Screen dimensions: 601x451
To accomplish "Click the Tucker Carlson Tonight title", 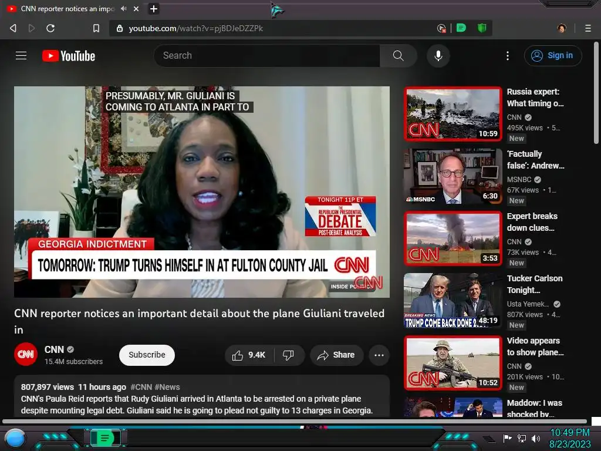I will pyautogui.click(x=535, y=284).
